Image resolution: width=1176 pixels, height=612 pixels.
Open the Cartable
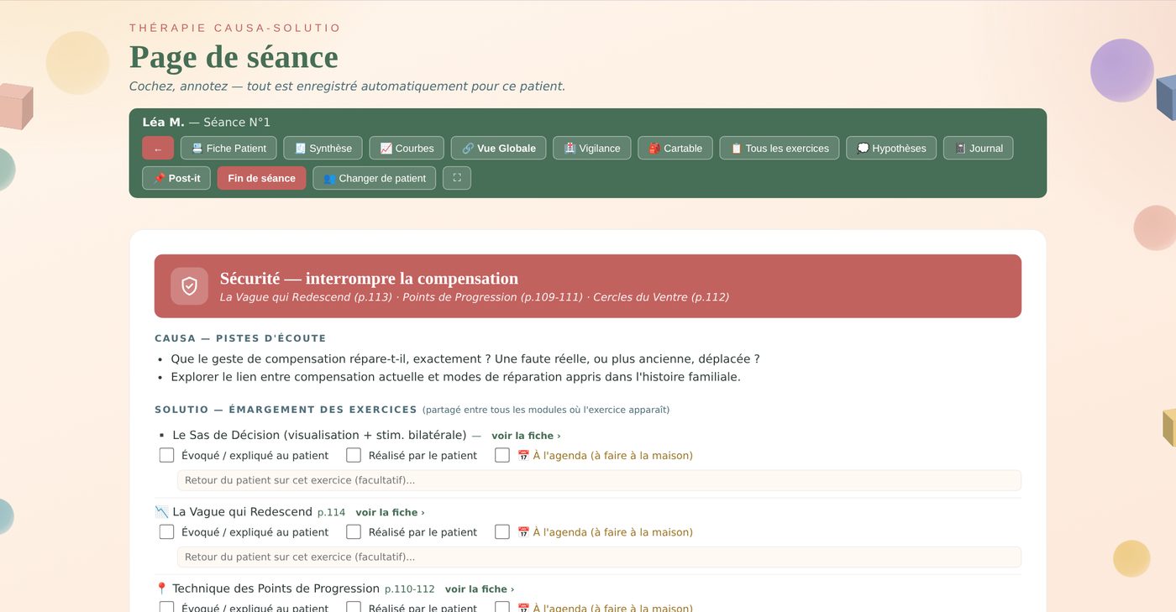pyautogui.click(x=675, y=148)
